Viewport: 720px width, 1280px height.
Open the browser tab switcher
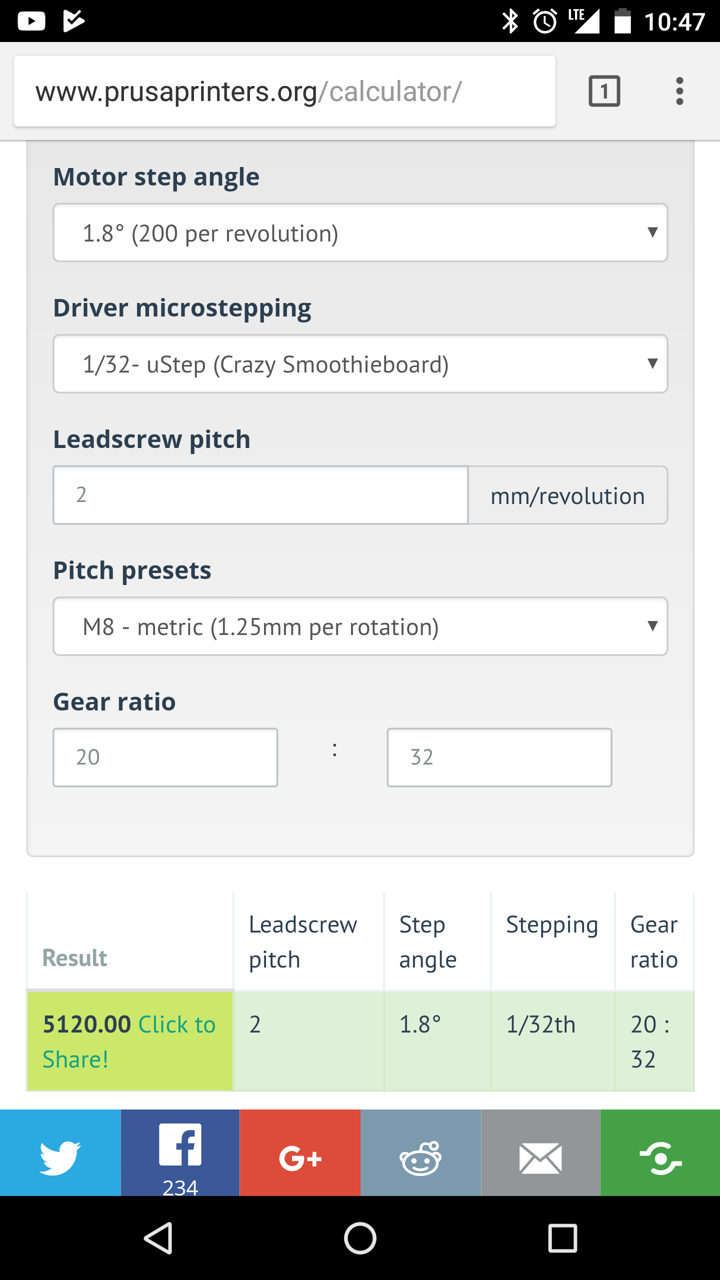pos(604,91)
